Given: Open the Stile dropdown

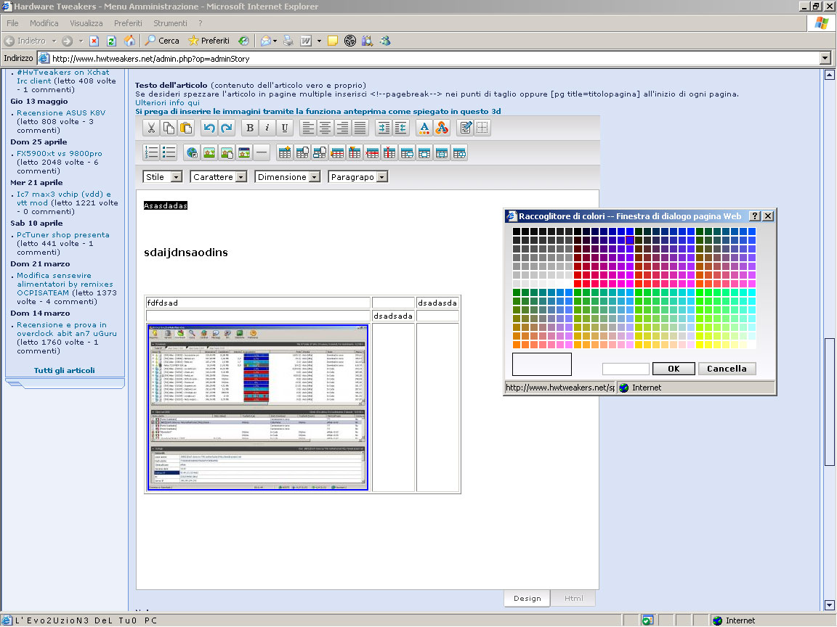Looking at the screenshot, I should pos(176,177).
